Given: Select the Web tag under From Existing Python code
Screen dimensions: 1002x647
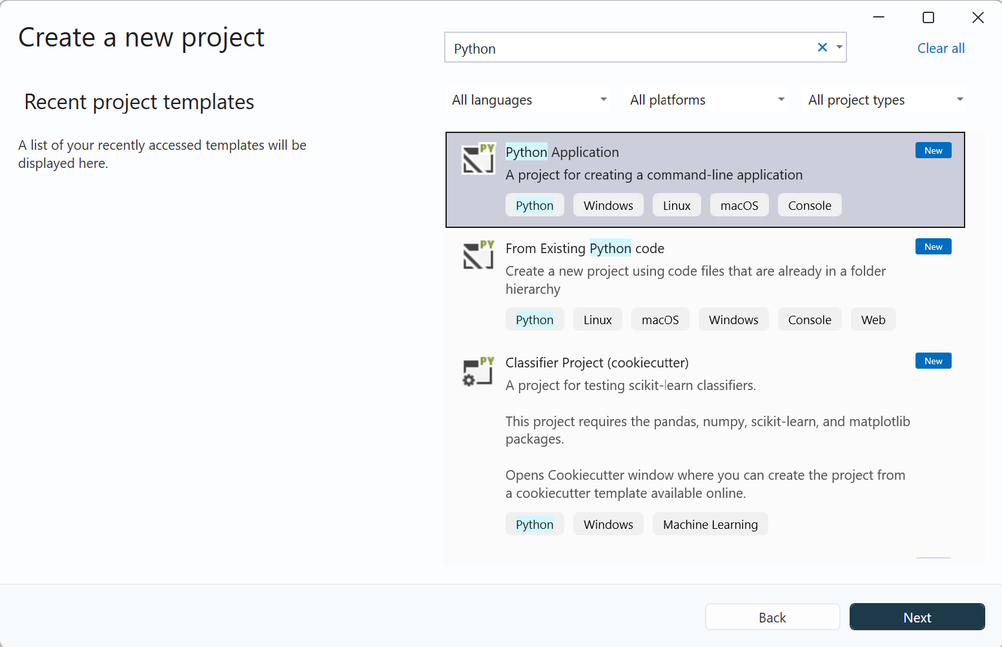Looking at the screenshot, I should point(873,319).
